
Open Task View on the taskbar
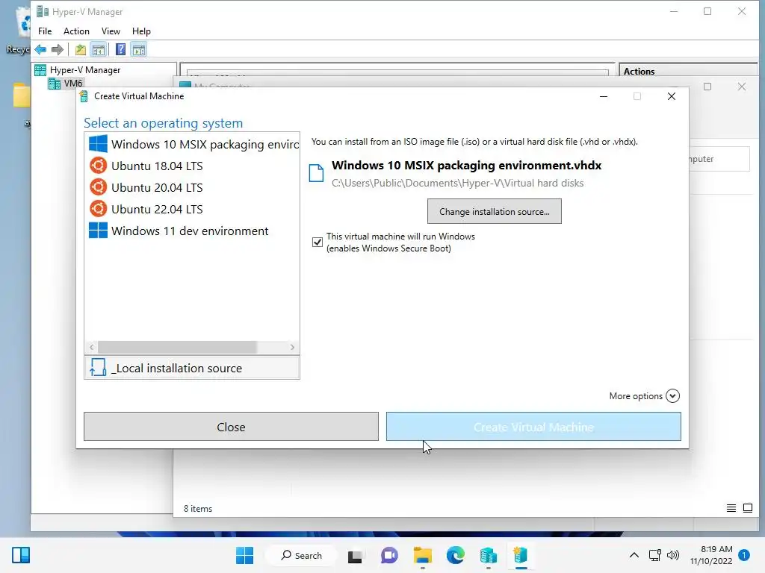point(355,555)
